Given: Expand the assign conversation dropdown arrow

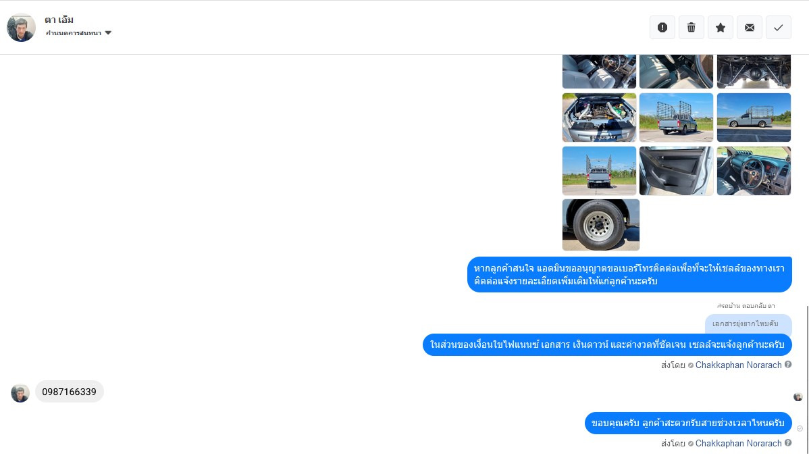Looking at the screenshot, I should (x=108, y=32).
